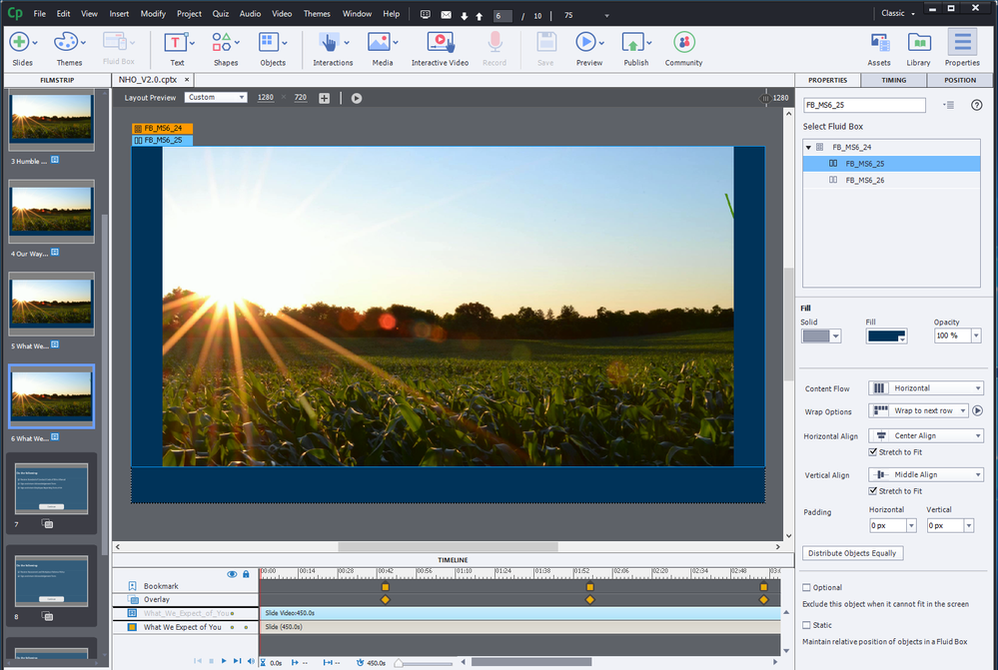Open the Slides tool in toolbar
Screen dimensions: 998x670
point(21,43)
